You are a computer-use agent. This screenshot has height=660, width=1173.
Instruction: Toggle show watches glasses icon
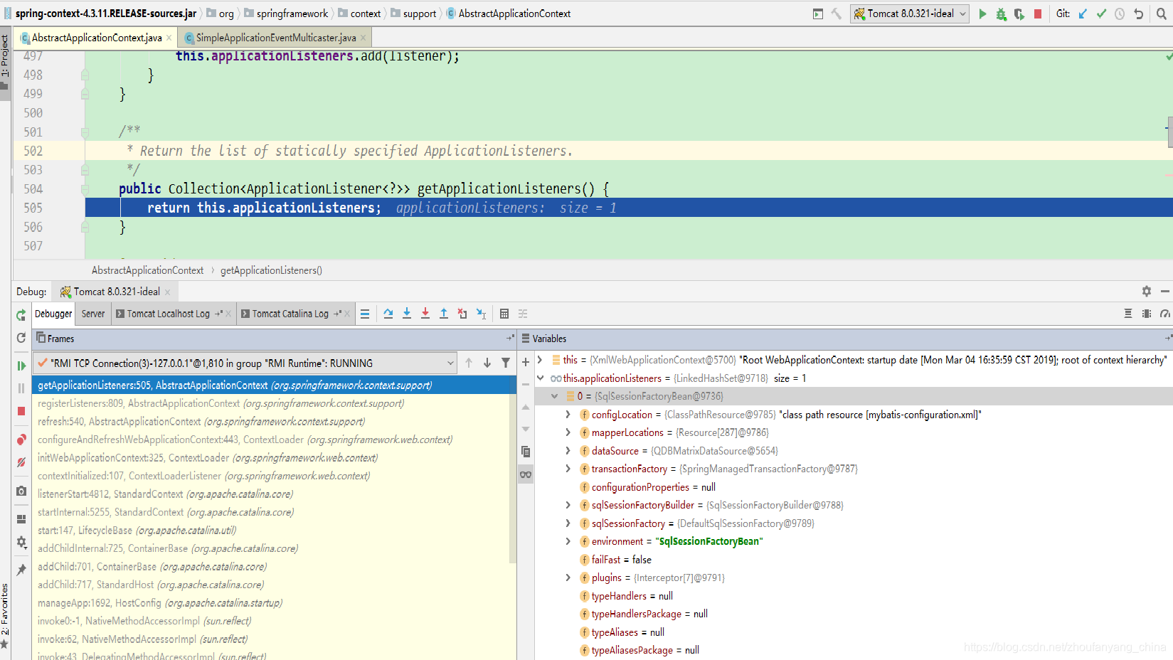(x=526, y=474)
